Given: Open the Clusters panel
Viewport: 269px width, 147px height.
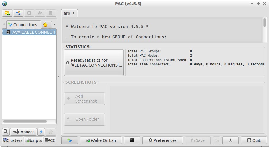Looking at the screenshot, I should coord(13,140).
